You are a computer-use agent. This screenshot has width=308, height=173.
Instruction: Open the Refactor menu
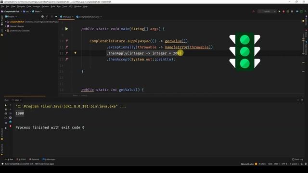point(45,6)
